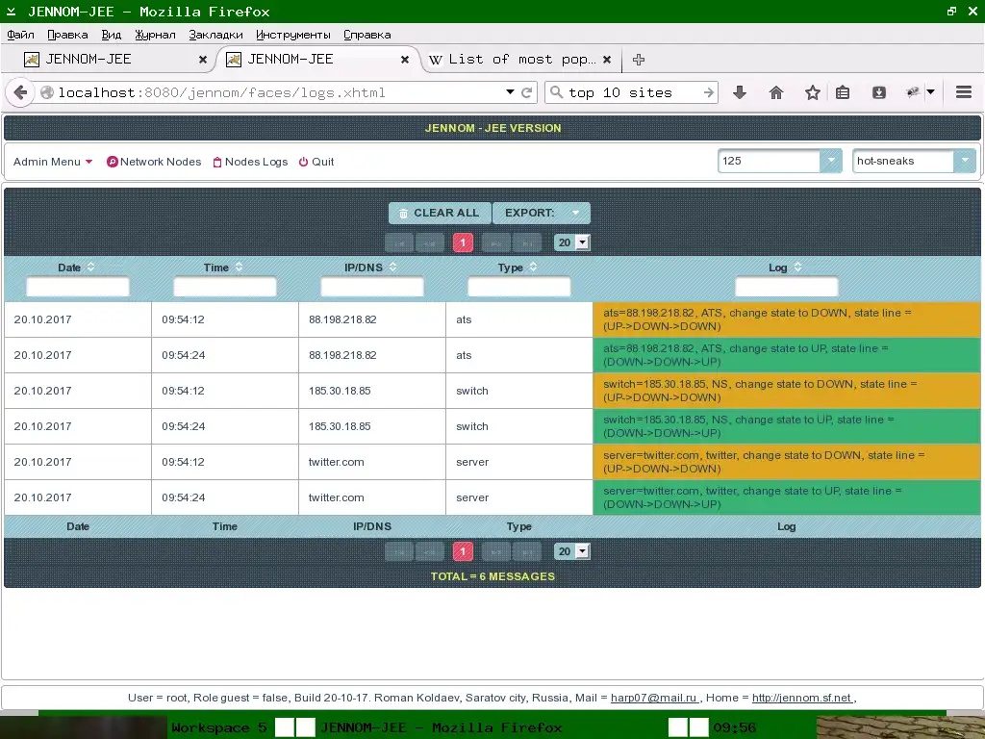Click the CLEAR ALL button
The image size is (985, 739).
click(x=440, y=213)
